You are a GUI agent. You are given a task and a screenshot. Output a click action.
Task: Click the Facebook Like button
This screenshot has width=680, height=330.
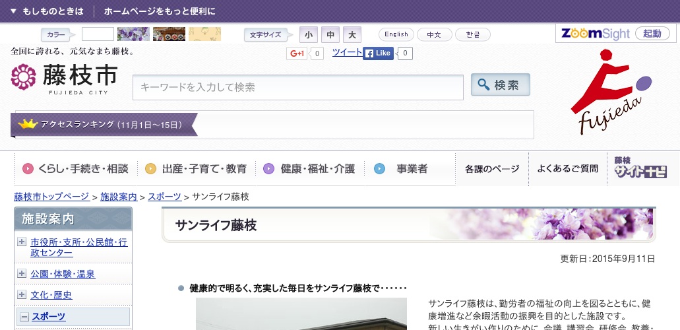(x=379, y=53)
